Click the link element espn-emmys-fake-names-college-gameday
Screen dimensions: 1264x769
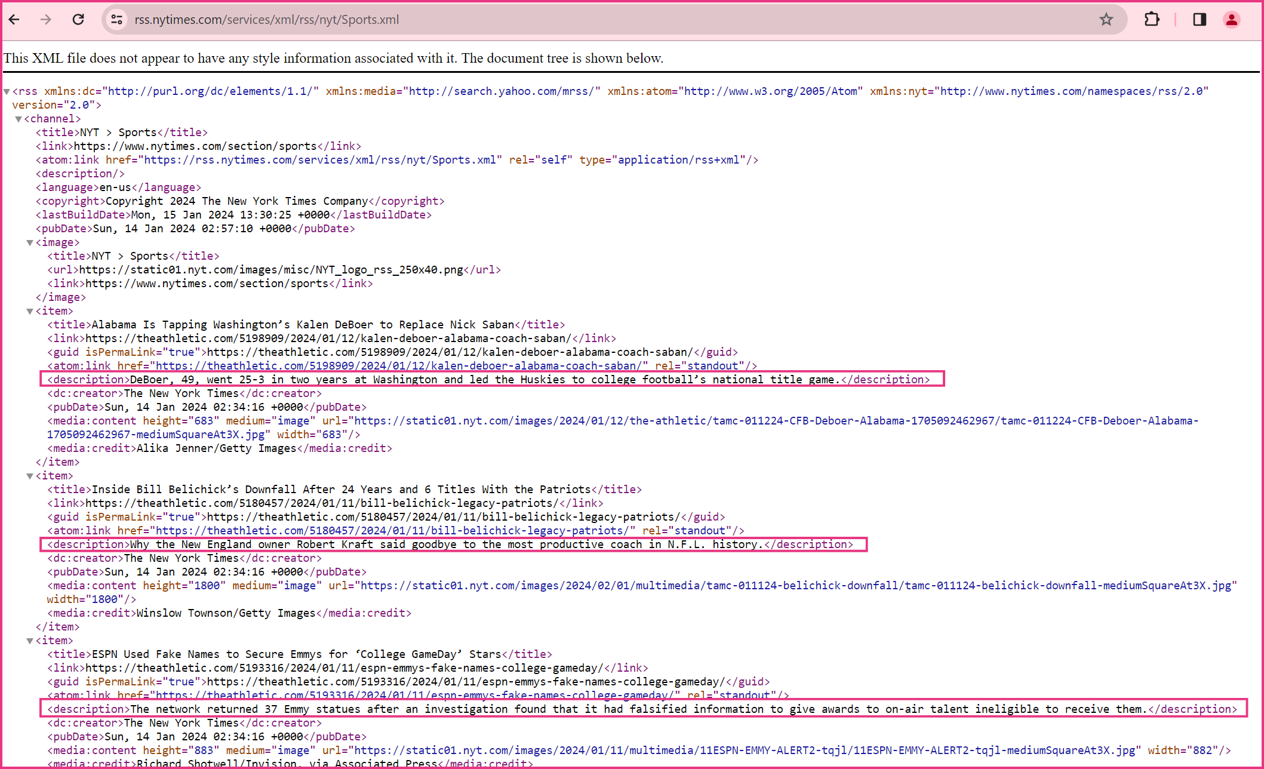(347, 668)
